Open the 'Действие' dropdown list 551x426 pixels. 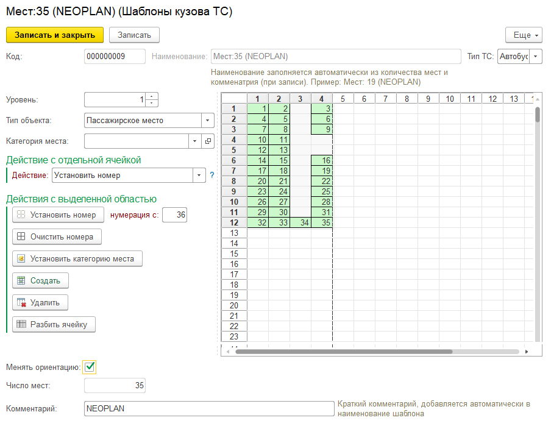tap(199, 176)
